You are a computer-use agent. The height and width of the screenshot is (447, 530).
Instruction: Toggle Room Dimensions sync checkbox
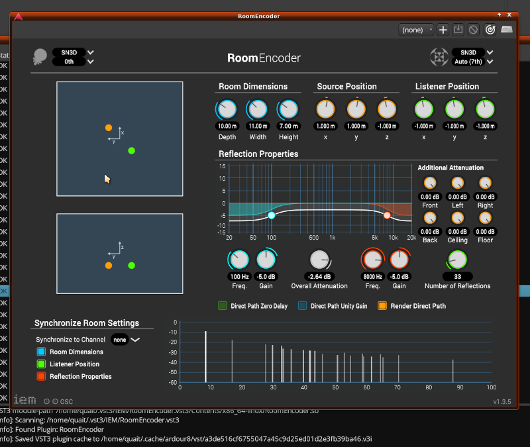[x=41, y=352]
